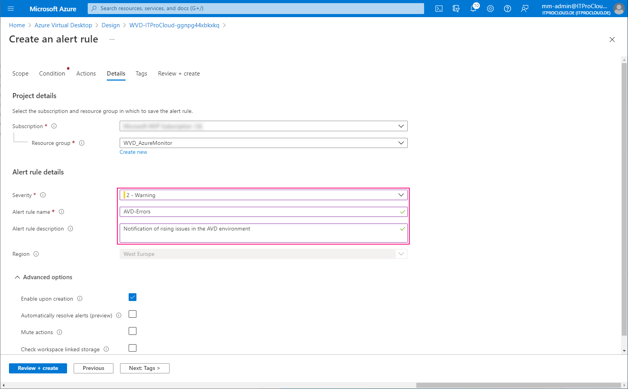Click the Create new resource group link
Image resolution: width=628 pixels, height=389 pixels.
(x=133, y=152)
